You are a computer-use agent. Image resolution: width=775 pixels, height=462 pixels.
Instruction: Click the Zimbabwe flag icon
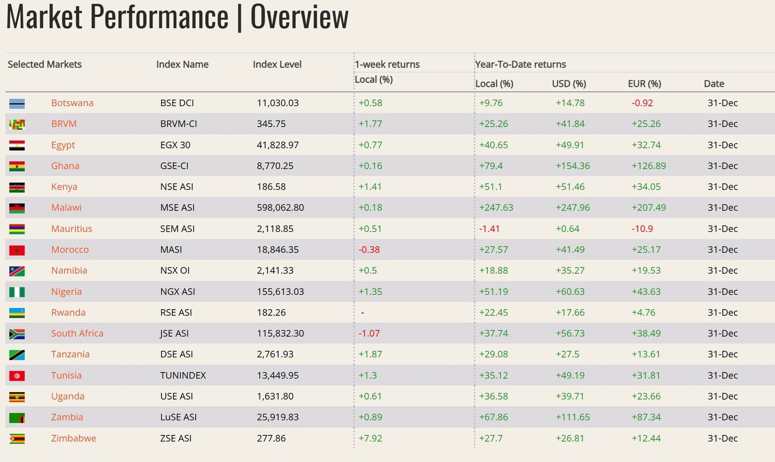pos(17,439)
